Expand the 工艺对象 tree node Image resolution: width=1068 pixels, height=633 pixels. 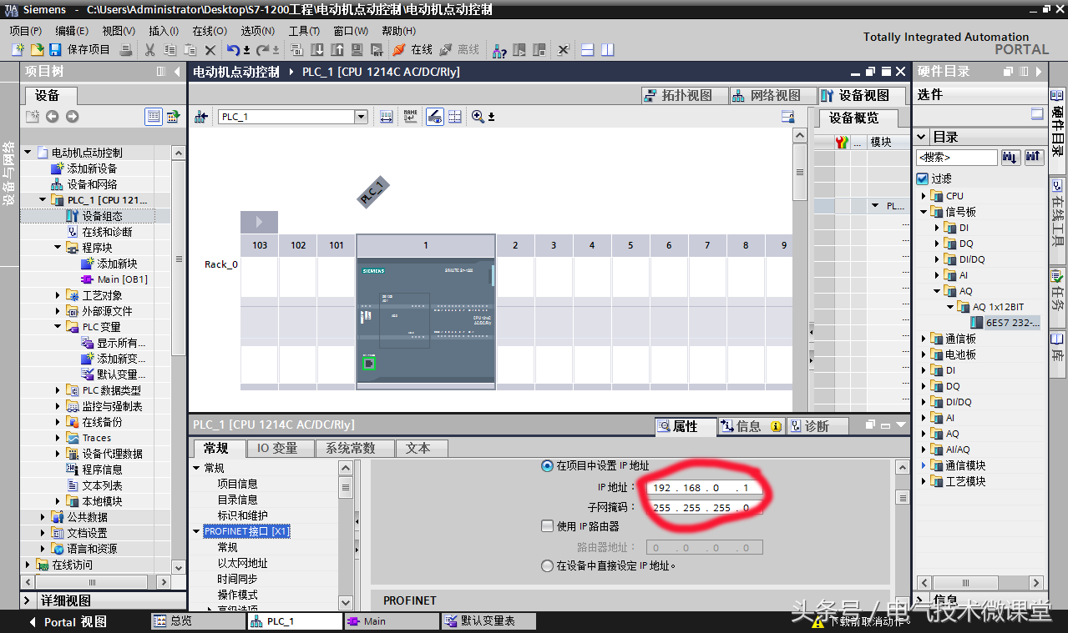(58, 295)
